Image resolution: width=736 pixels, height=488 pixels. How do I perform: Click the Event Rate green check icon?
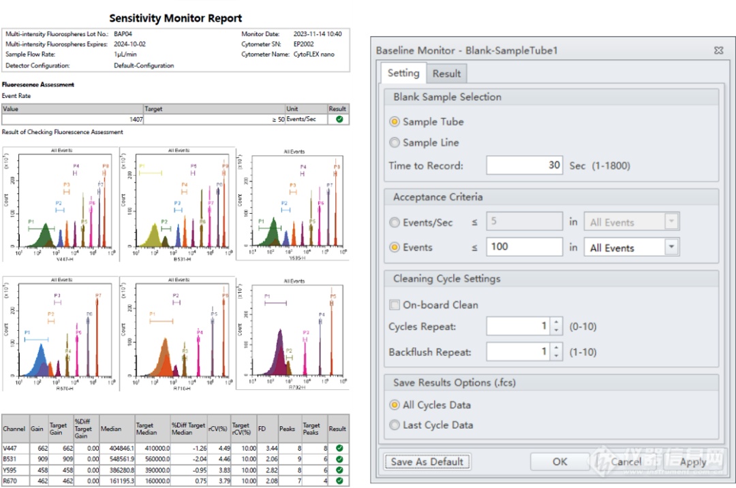tap(339, 119)
